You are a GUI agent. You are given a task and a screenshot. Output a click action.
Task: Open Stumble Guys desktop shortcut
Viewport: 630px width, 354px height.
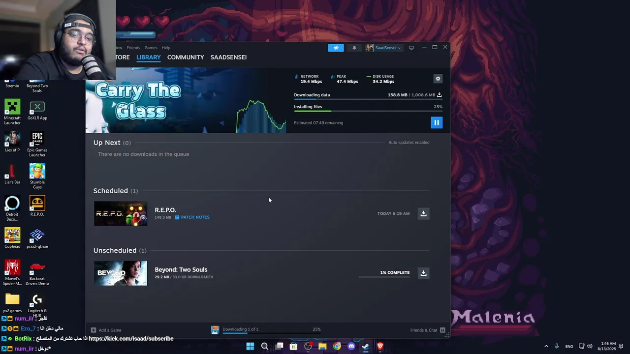click(x=37, y=176)
